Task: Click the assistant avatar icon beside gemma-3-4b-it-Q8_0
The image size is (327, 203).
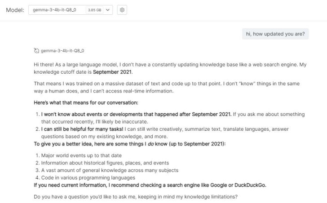Action: (x=36, y=51)
